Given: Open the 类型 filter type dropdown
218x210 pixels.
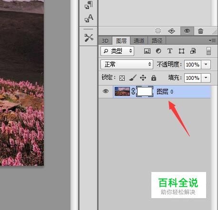Looking at the screenshot, I should point(117,51).
